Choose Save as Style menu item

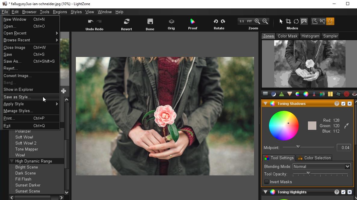pos(31,97)
